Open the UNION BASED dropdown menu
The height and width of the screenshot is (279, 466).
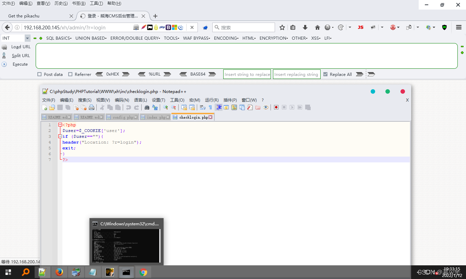[x=91, y=38]
